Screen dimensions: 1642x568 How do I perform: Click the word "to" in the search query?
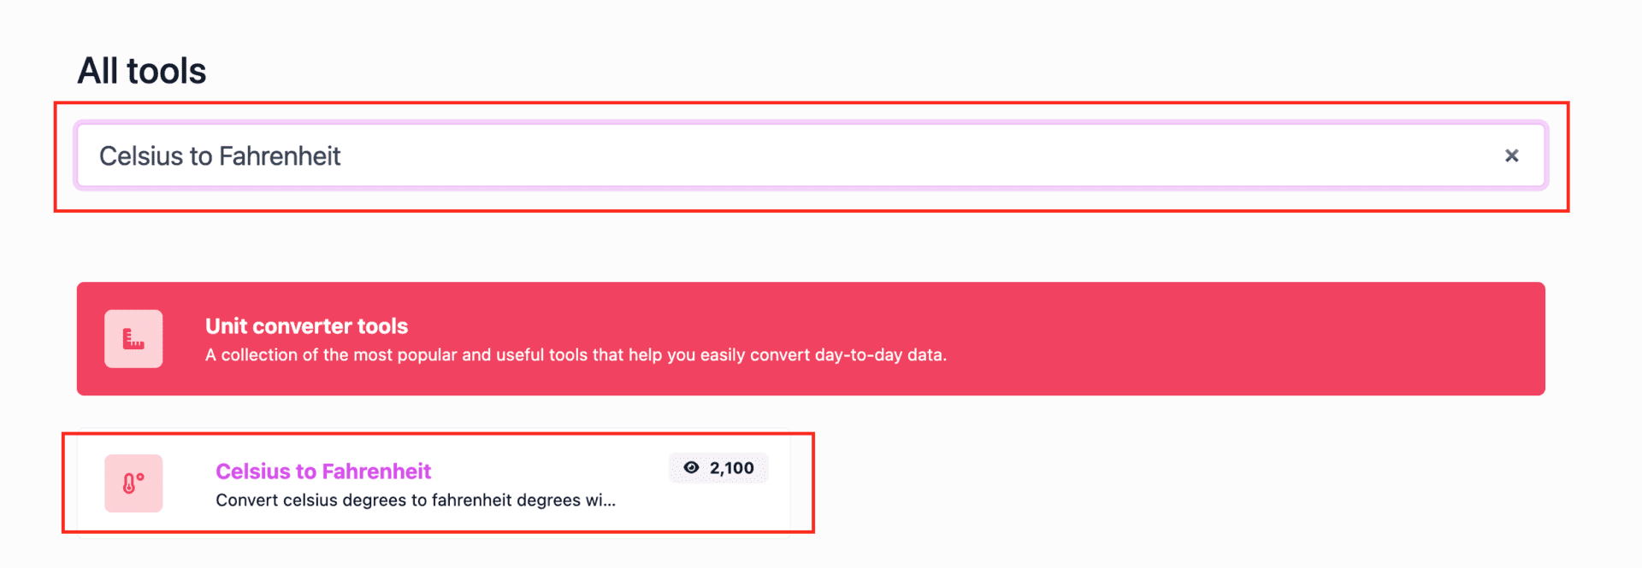201,156
